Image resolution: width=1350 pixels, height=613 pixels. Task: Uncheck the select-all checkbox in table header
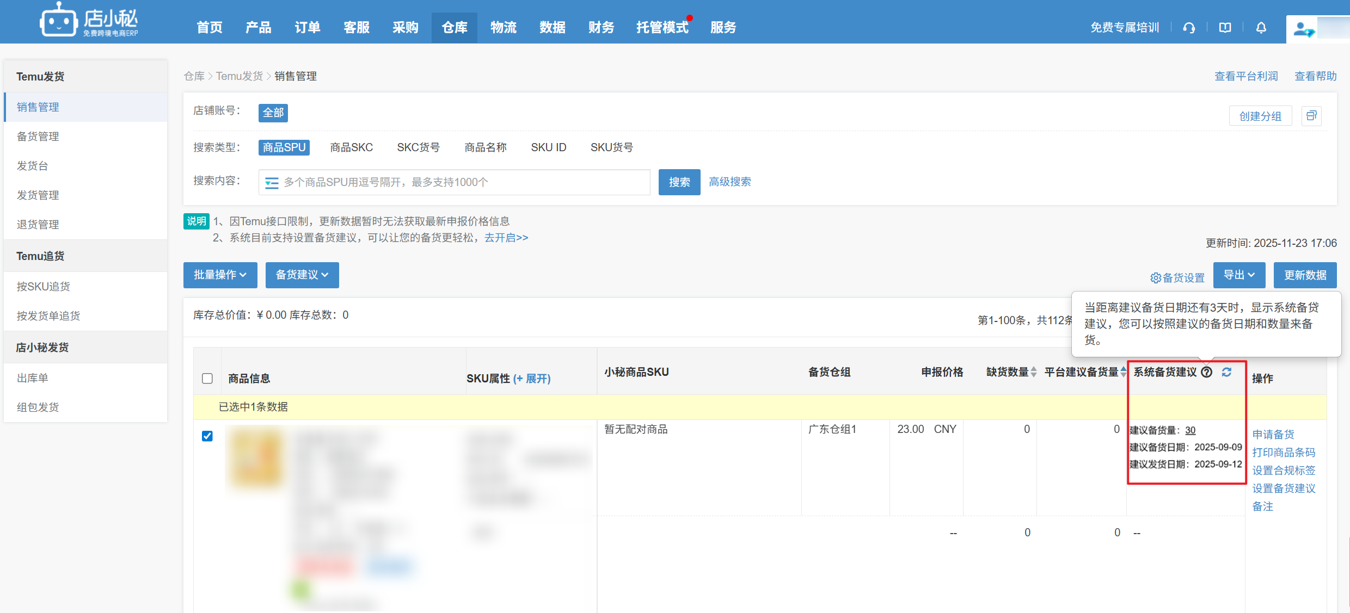click(x=207, y=378)
